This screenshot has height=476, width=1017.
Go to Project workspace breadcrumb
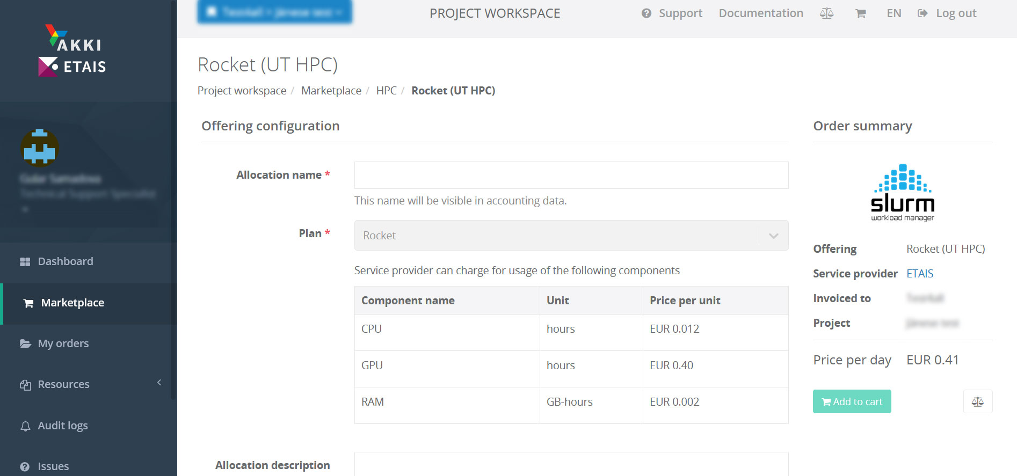click(x=242, y=91)
